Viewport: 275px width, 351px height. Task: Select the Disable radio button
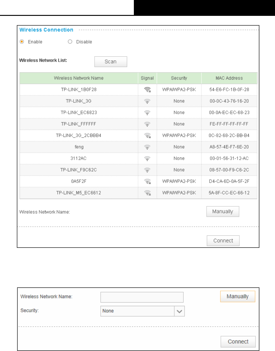point(70,42)
